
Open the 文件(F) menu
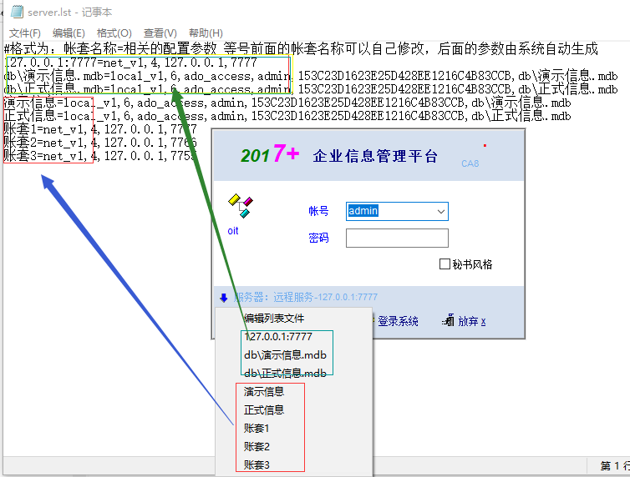[25, 33]
